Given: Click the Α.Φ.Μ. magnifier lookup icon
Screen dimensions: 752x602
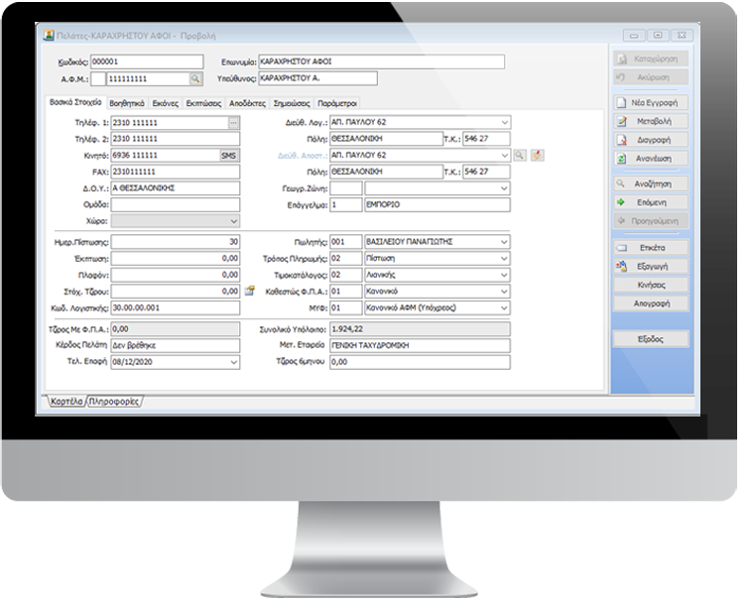Looking at the screenshot, I should 195,77.
